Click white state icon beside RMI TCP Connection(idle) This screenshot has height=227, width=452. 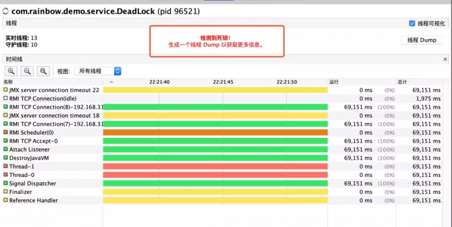(5, 98)
